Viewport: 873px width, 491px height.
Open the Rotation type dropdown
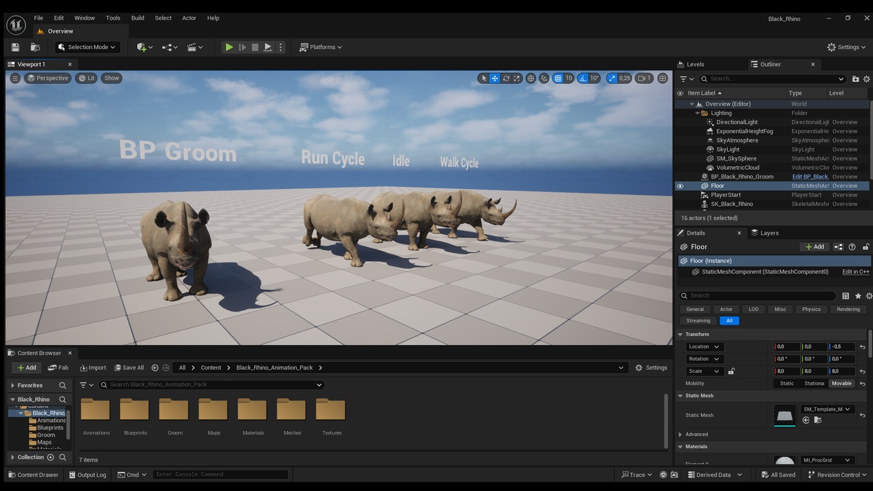pyautogui.click(x=704, y=359)
